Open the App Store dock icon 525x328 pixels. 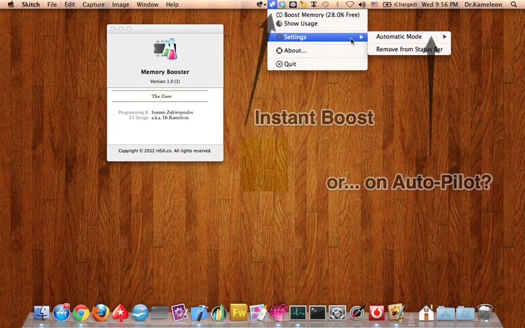coord(62,313)
